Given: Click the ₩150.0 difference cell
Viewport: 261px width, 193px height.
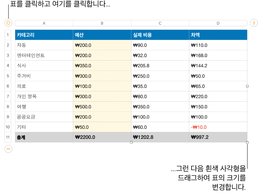Looking at the screenshot, I should tap(218, 106).
